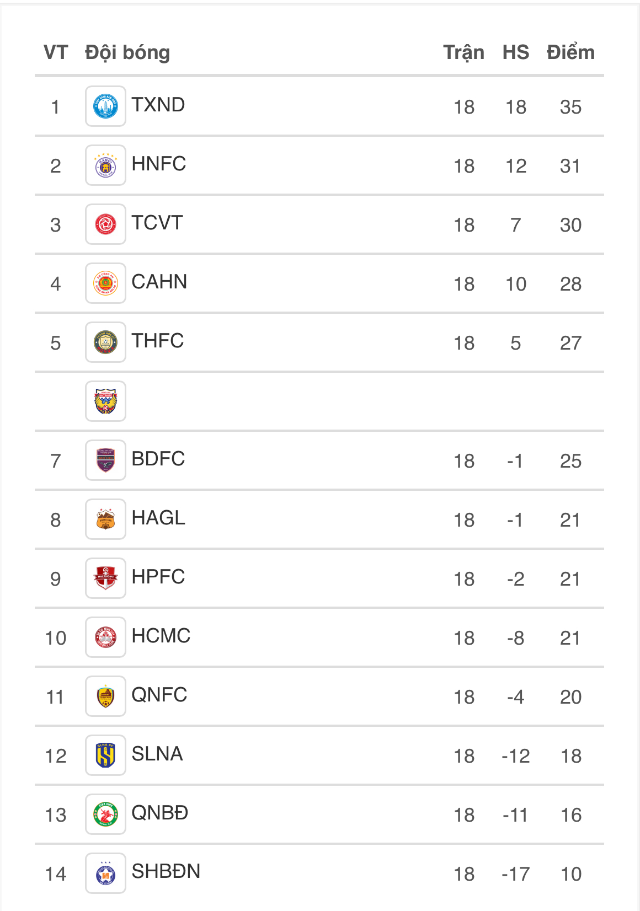This screenshot has width=640, height=911.
Task: Sort by the Điểm column header
Action: point(570,52)
